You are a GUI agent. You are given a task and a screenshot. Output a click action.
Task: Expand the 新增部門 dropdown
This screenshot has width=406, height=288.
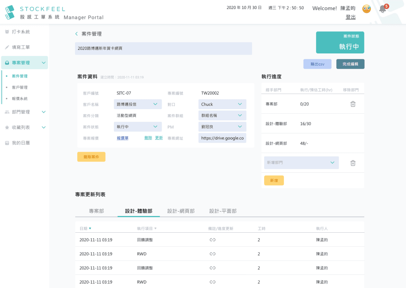[301, 163]
